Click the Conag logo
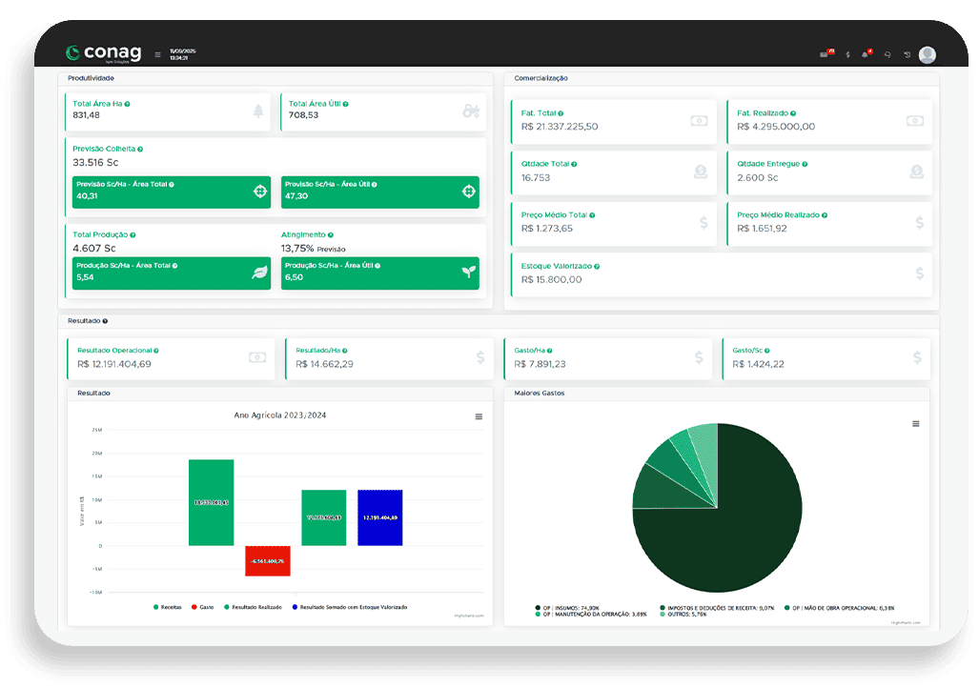Viewport: 979px width, 688px height. tap(105, 53)
